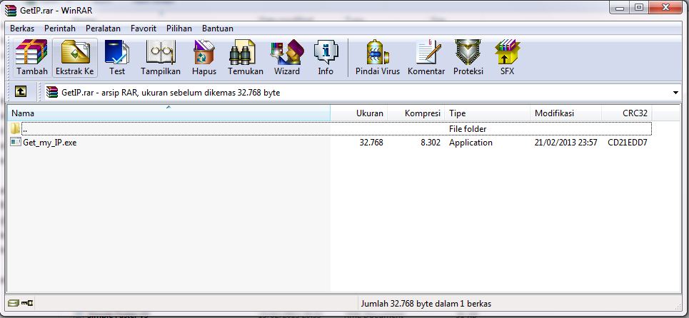The height and width of the screenshot is (318, 689).
Task: Select the '..' parent folder row
Action: [x=330, y=128]
